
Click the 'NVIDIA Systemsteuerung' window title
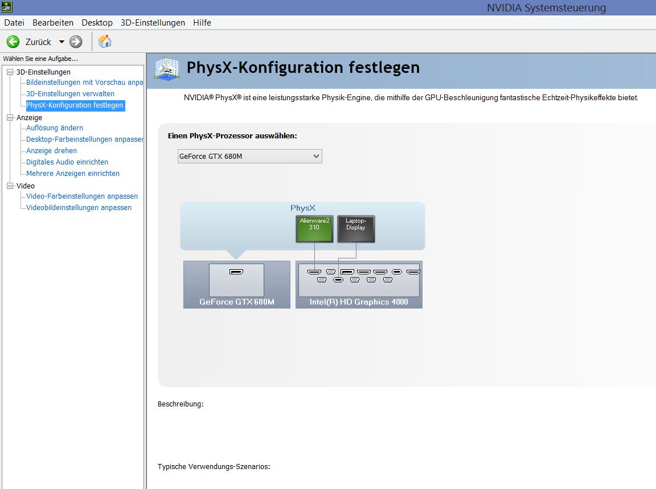[x=547, y=7]
